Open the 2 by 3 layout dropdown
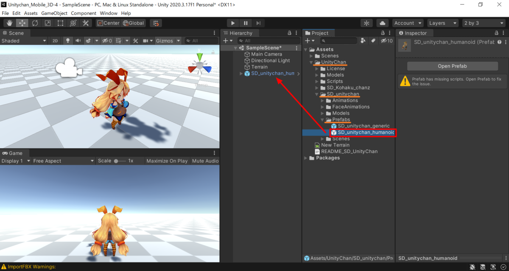509x271 pixels. pyautogui.click(x=484, y=23)
